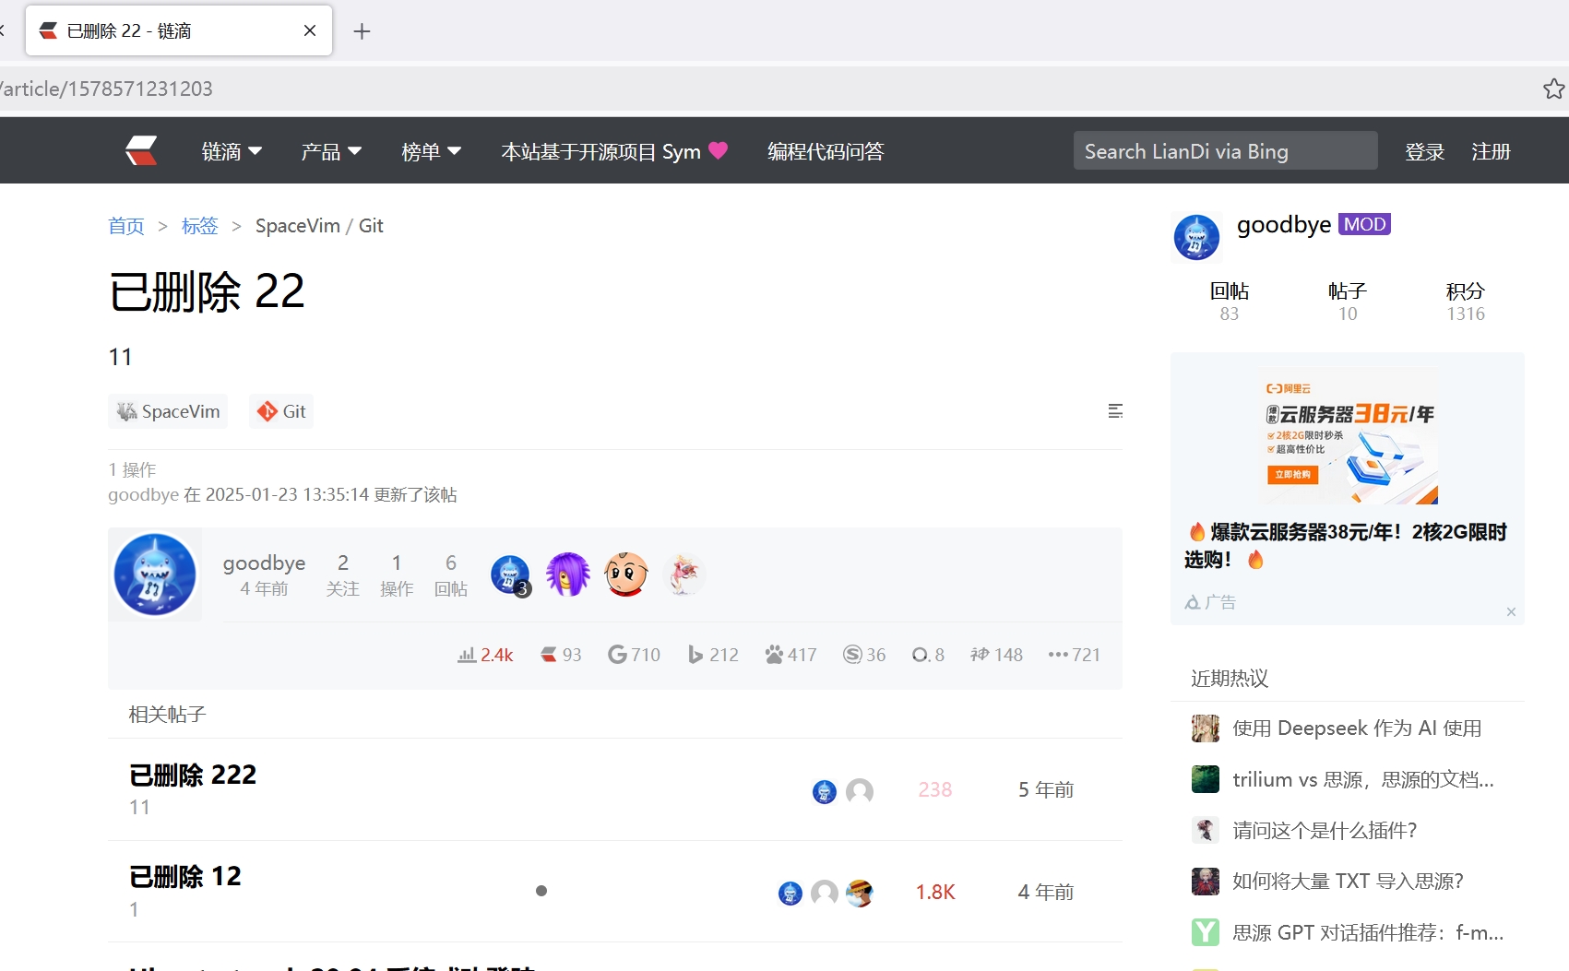Click the Google referrer icon showing 710
The width and height of the screenshot is (1569, 971).
(617, 655)
